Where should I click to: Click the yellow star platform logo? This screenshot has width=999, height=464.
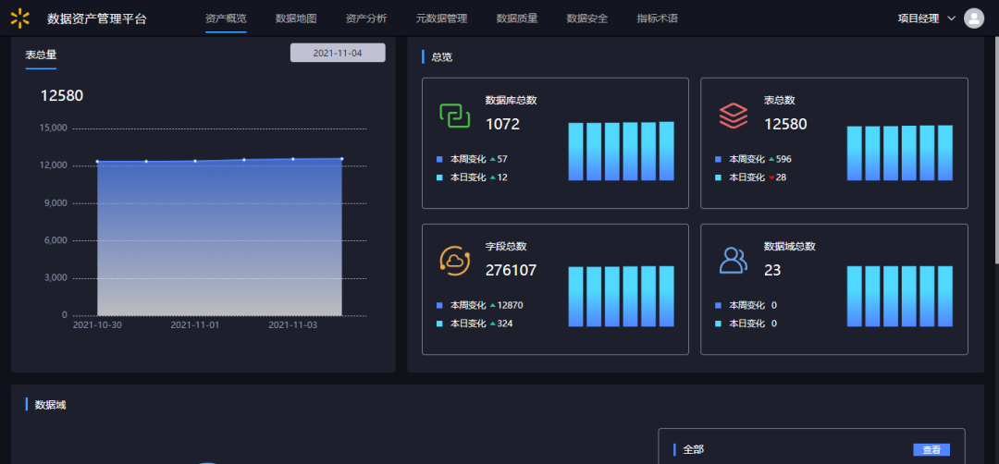coord(19,18)
